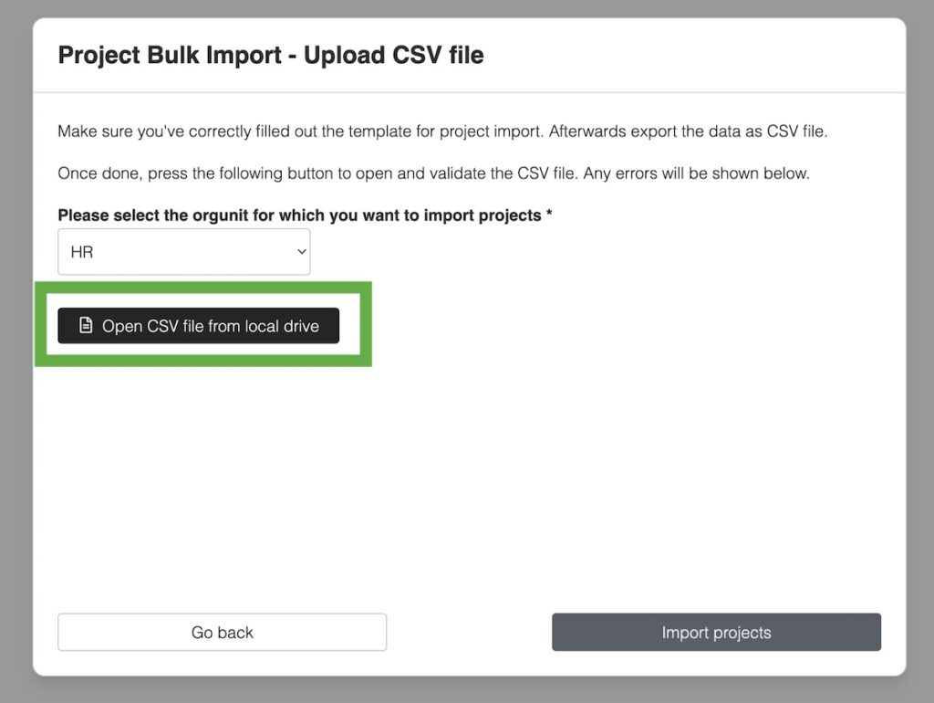Click the required asterisk after the orgunit label

(x=549, y=215)
